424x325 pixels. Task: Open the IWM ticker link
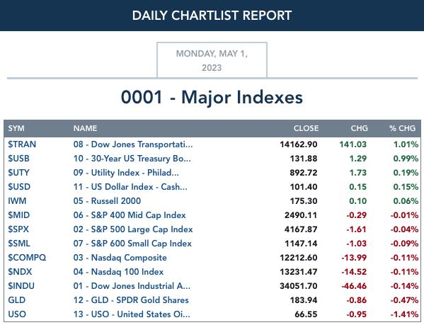[17, 201]
